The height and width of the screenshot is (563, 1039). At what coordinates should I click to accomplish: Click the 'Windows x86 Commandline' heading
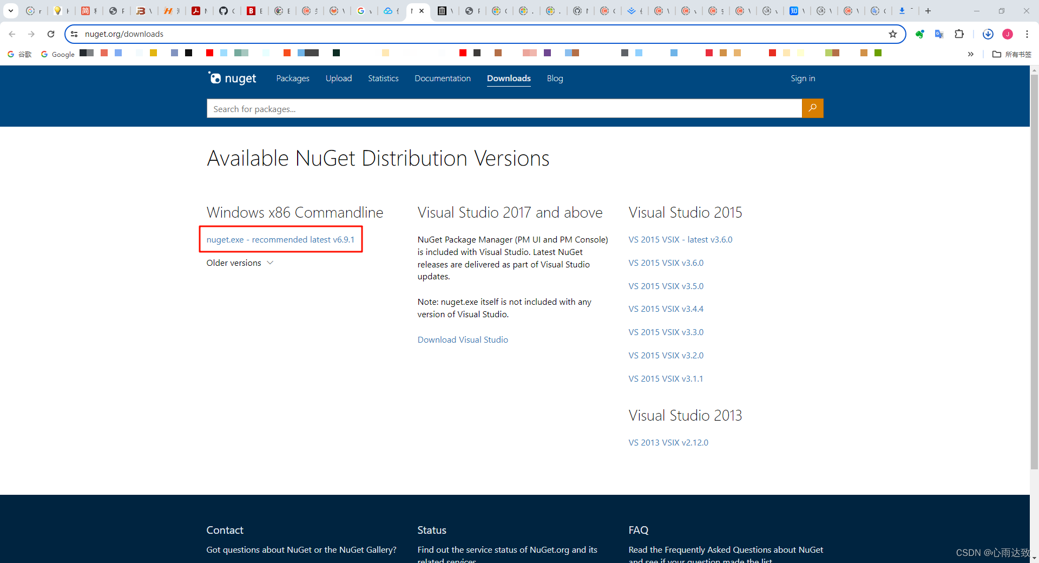pos(295,212)
